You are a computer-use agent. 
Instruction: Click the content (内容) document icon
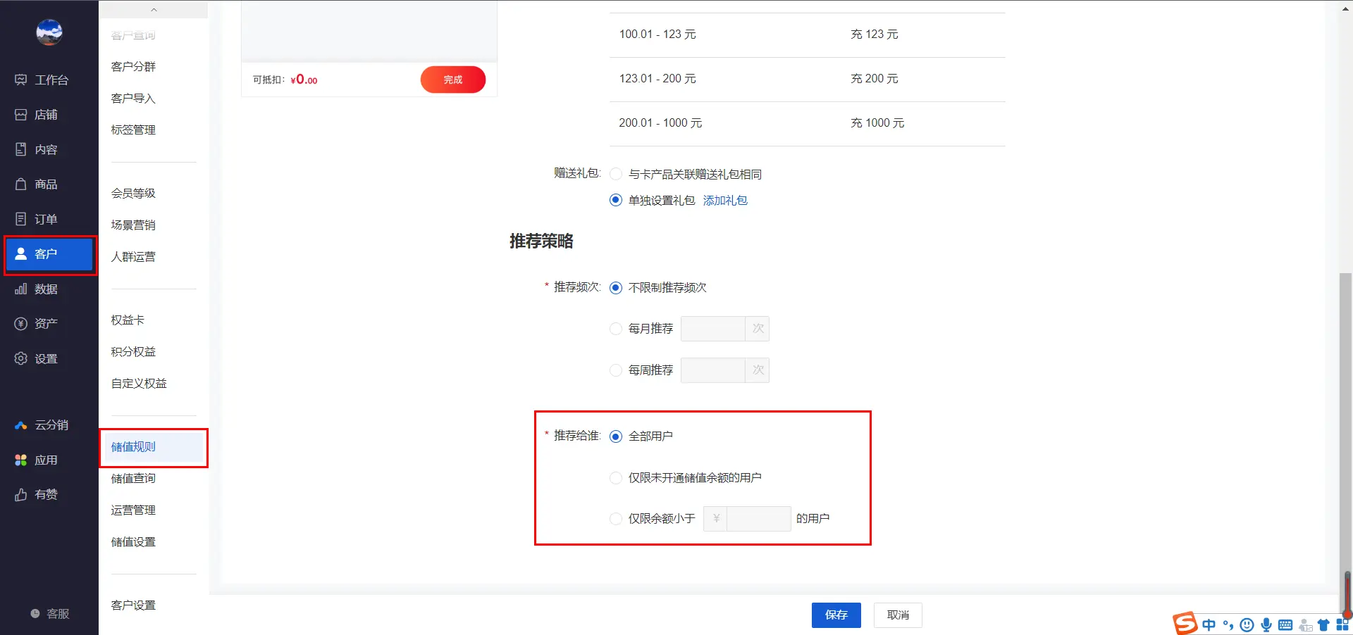click(x=21, y=149)
